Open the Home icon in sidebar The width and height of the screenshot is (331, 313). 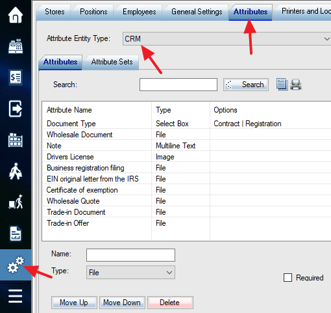tap(16, 15)
